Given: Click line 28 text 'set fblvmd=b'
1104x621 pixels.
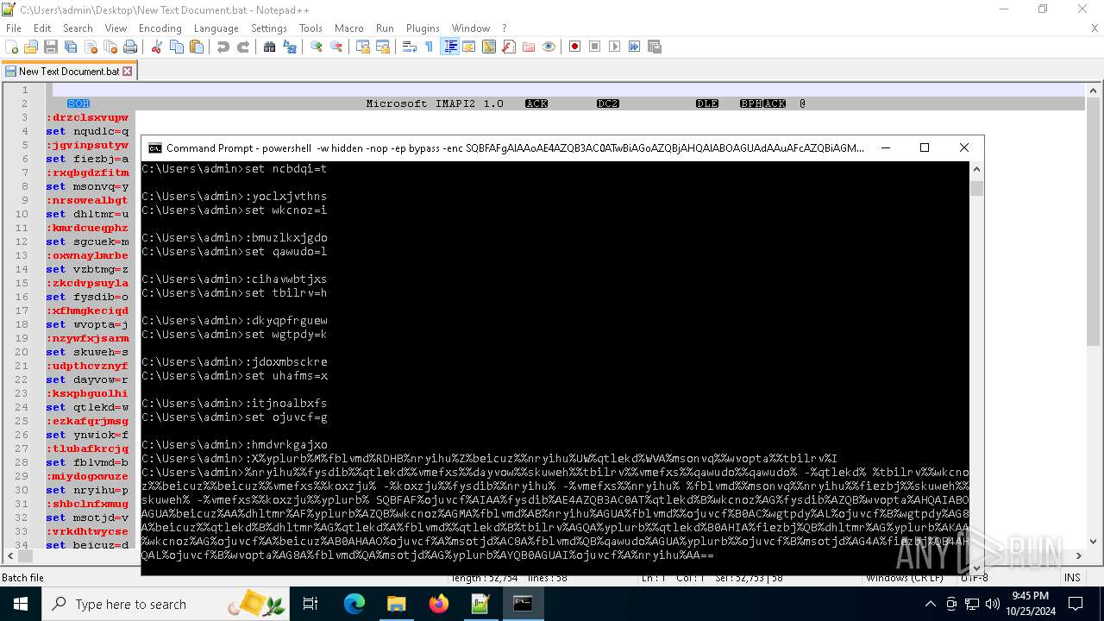Looking at the screenshot, I should 87,462.
